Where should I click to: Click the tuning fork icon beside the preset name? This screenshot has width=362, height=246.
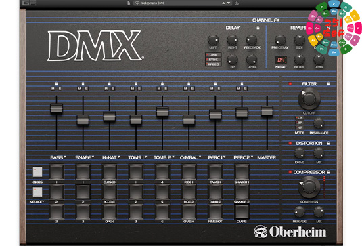pos(129,3)
